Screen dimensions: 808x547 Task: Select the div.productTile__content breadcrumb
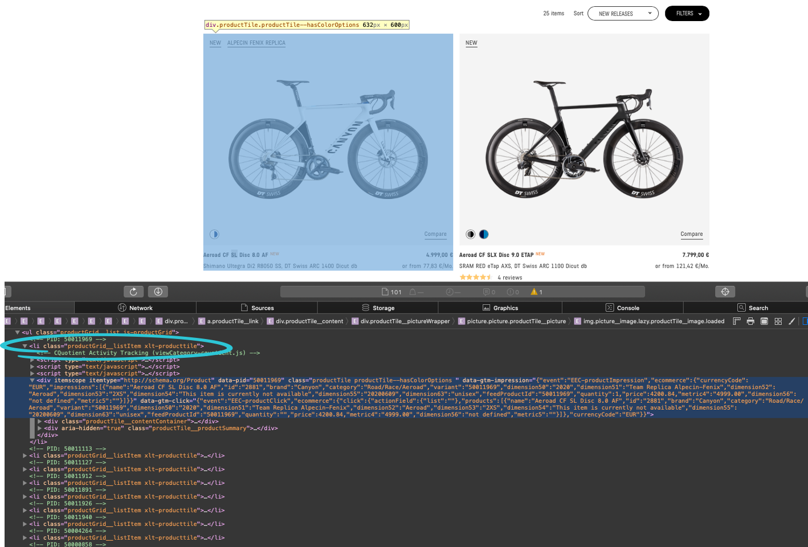coord(305,321)
